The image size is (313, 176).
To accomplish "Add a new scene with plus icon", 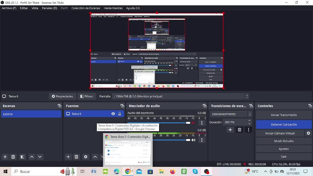I will (x=5, y=157).
